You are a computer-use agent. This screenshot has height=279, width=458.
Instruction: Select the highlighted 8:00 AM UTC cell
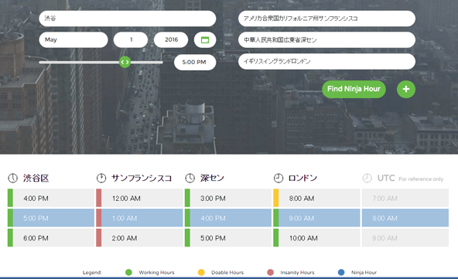click(405, 218)
